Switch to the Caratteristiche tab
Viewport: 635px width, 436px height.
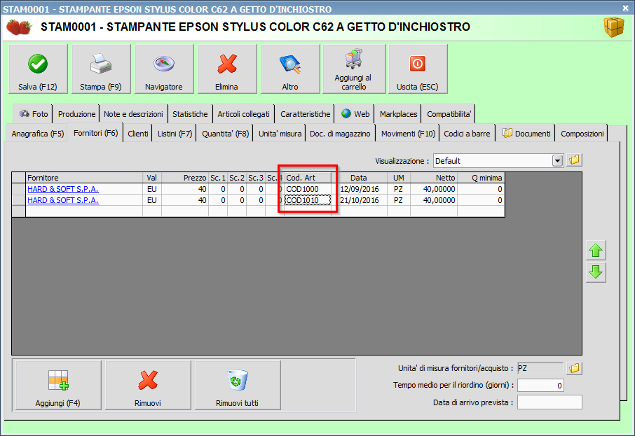coord(306,114)
